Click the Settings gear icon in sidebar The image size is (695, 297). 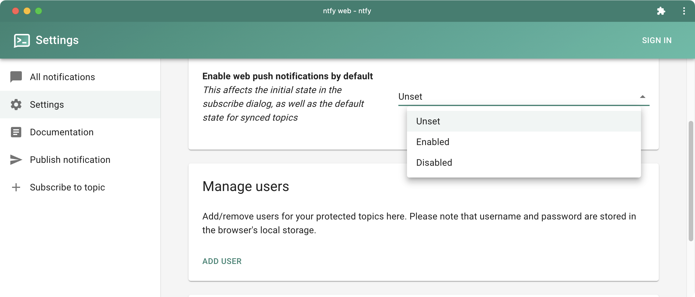click(x=16, y=105)
